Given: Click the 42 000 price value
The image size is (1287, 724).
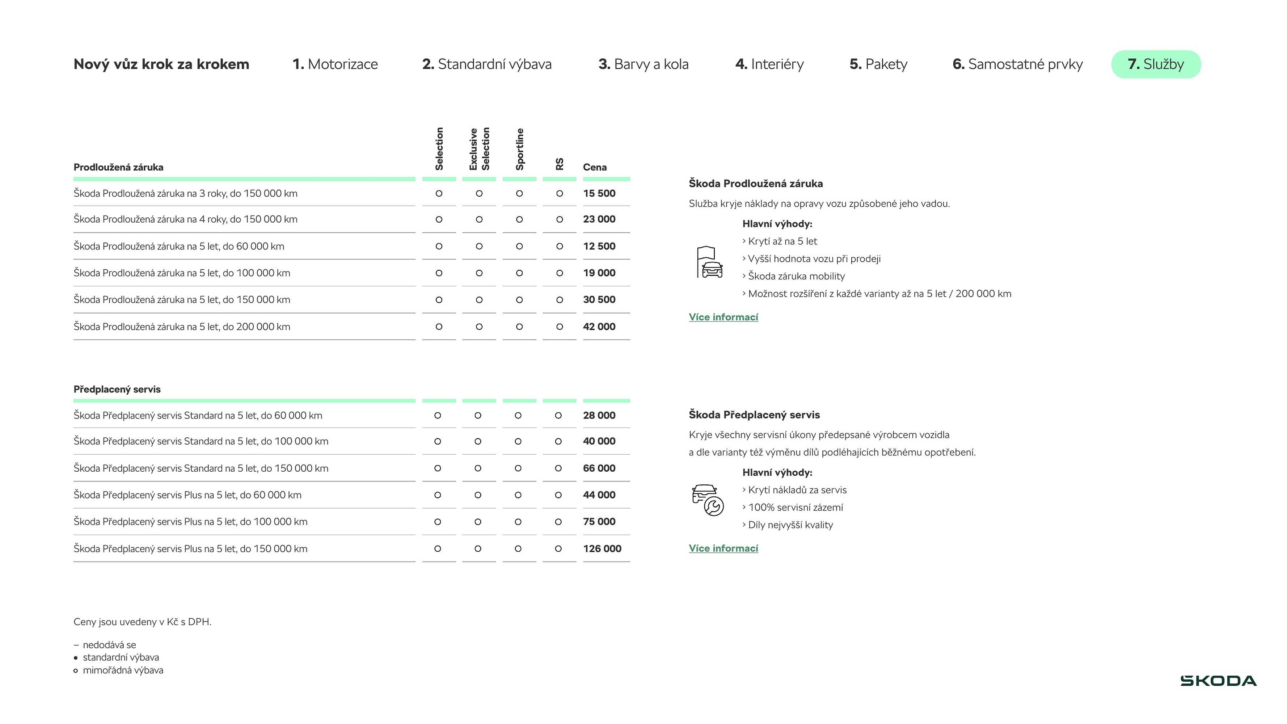Looking at the screenshot, I should click(599, 327).
